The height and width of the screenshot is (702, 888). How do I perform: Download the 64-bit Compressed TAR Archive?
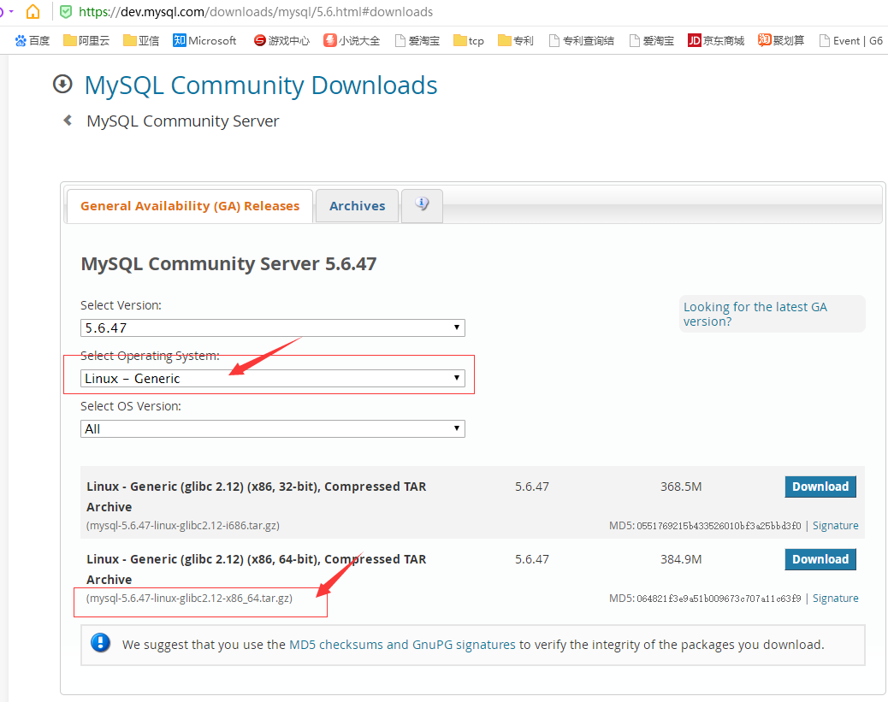pos(820,558)
